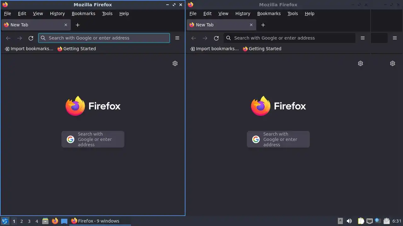
Task: Reload page in middle Firefox window
Action: click(x=216, y=38)
